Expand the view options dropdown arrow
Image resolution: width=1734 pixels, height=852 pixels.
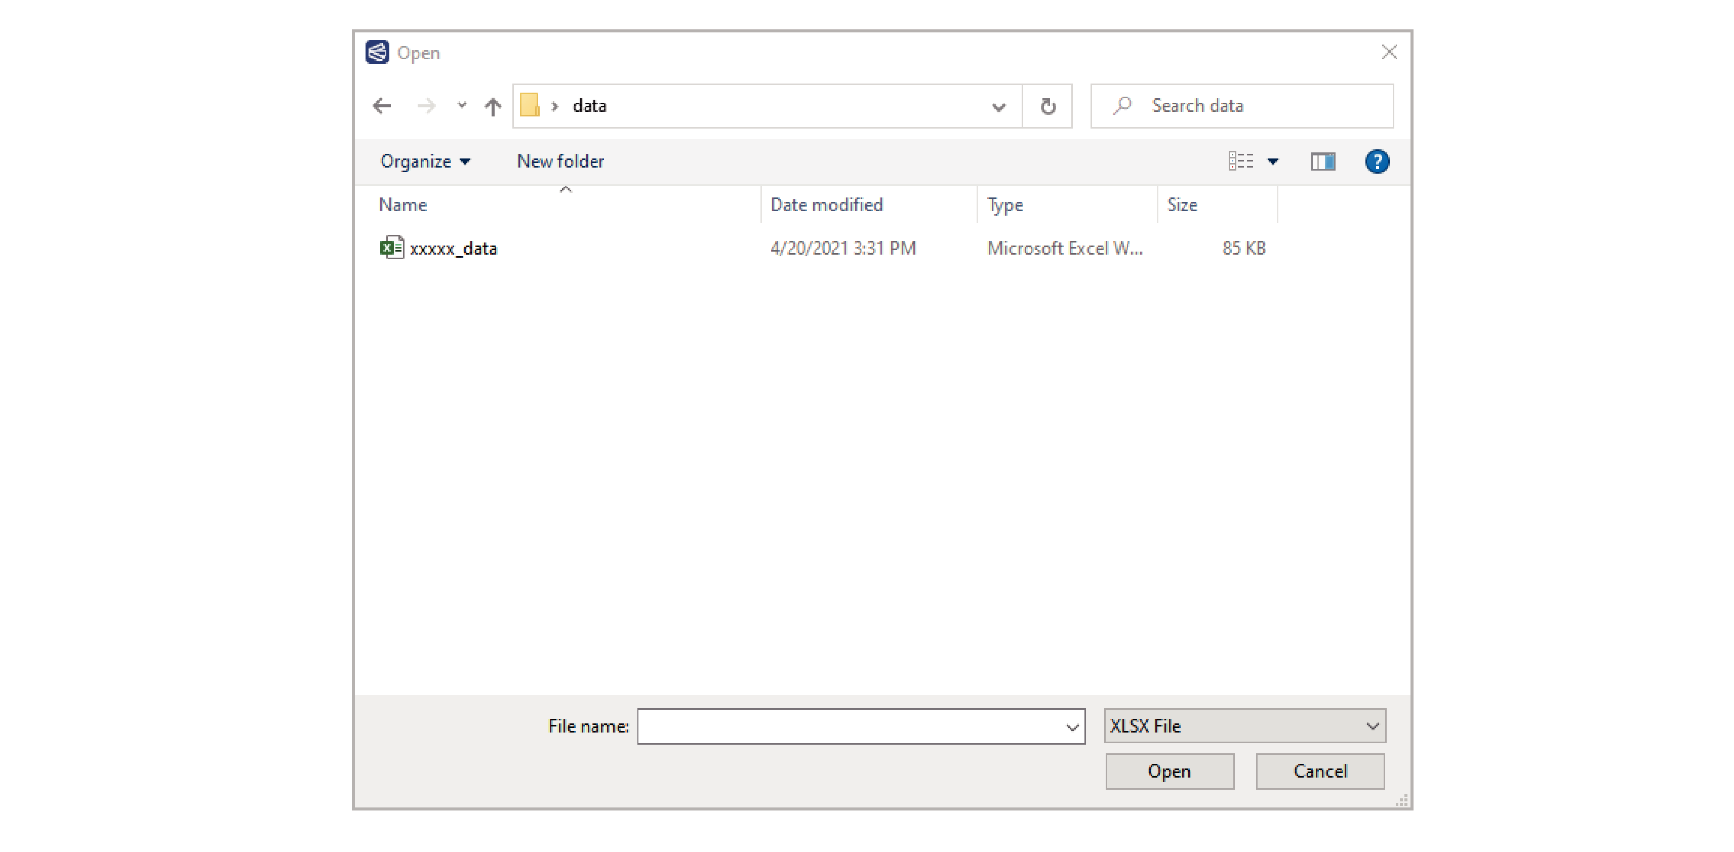[1273, 161]
